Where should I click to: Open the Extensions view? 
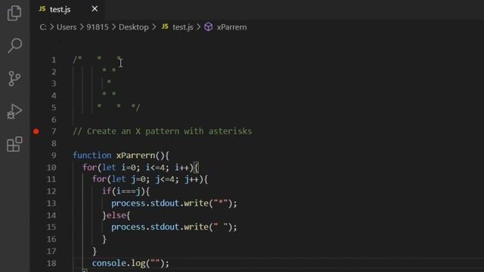tap(14, 144)
